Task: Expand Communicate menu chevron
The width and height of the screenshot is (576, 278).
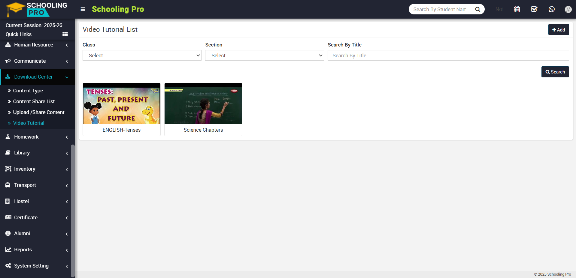Action: click(x=67, y=61)
